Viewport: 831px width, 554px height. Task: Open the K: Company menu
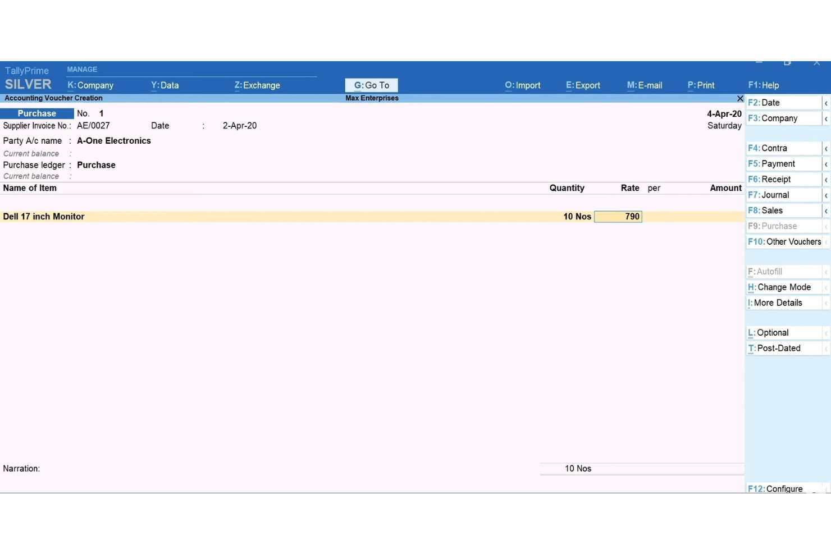90,85
